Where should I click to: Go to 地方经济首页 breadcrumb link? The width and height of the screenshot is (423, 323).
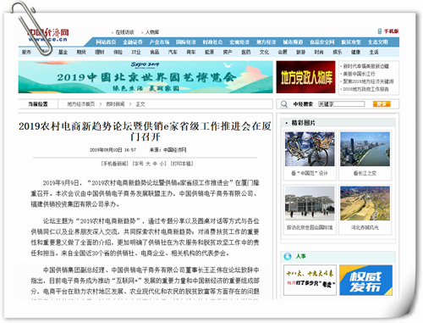point(81,104)
